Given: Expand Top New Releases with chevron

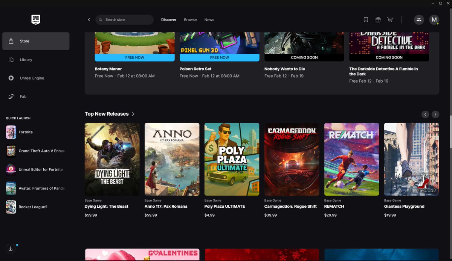Looking at the screenshot, I should point(133,114).
